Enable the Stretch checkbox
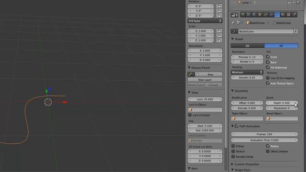Viewport: 306px width, 172px height. tap(233, 151)
